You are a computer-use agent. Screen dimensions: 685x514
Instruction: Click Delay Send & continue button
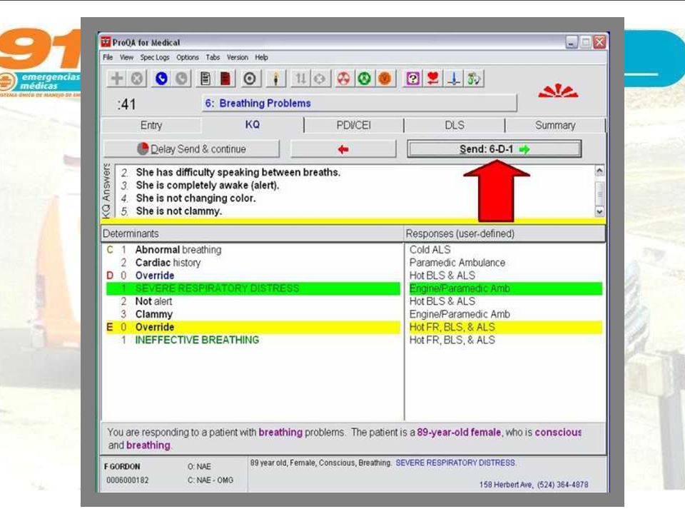click(191, 149)
